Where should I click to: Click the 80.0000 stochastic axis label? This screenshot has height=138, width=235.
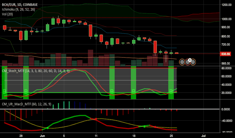tap(226, 68)
